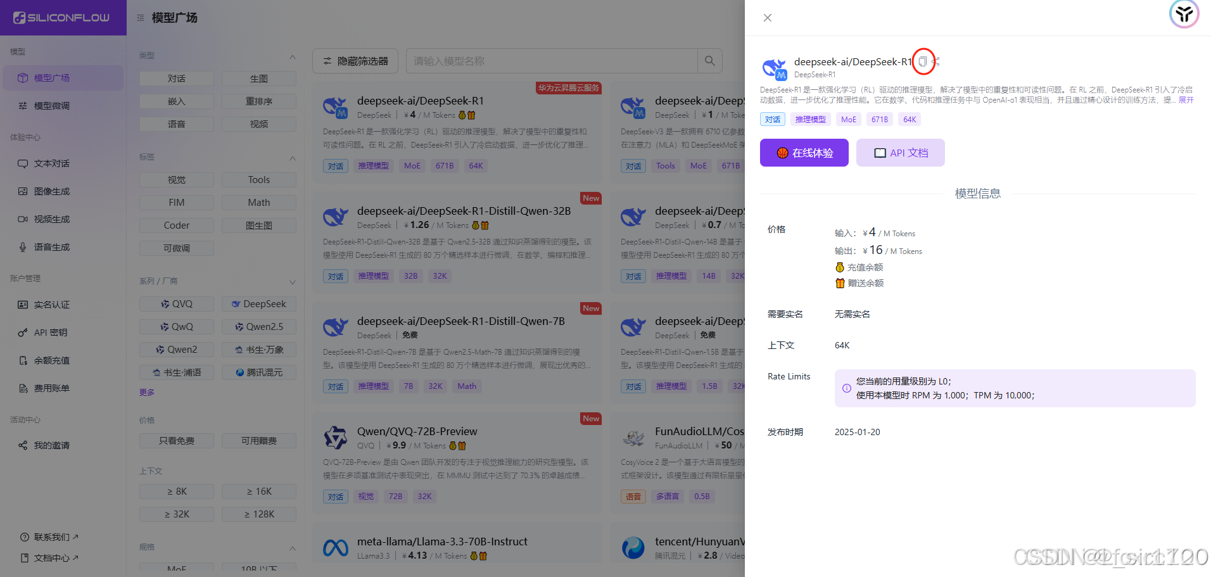Open the user avatar menu
The height and width of the screenshot is (577, 1211).
[x=1184, y=14]
